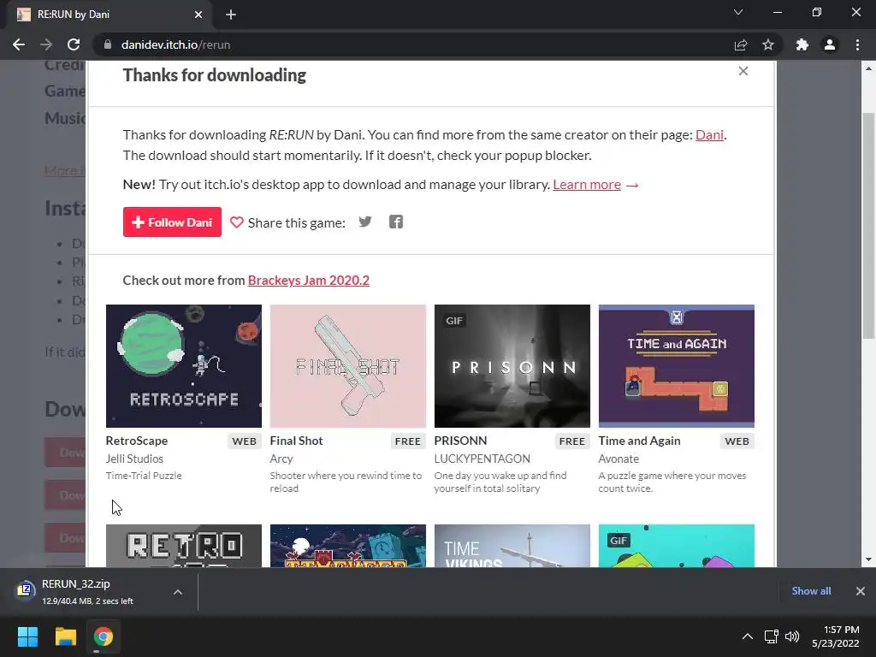Open the RetroScape game thumbnail

click(184, 366)
